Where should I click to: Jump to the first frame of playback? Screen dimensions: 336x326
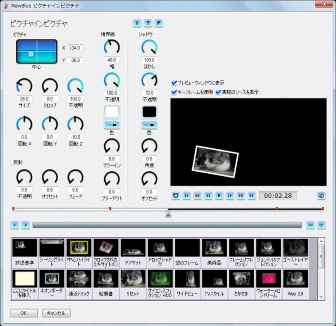pos(186,195)
